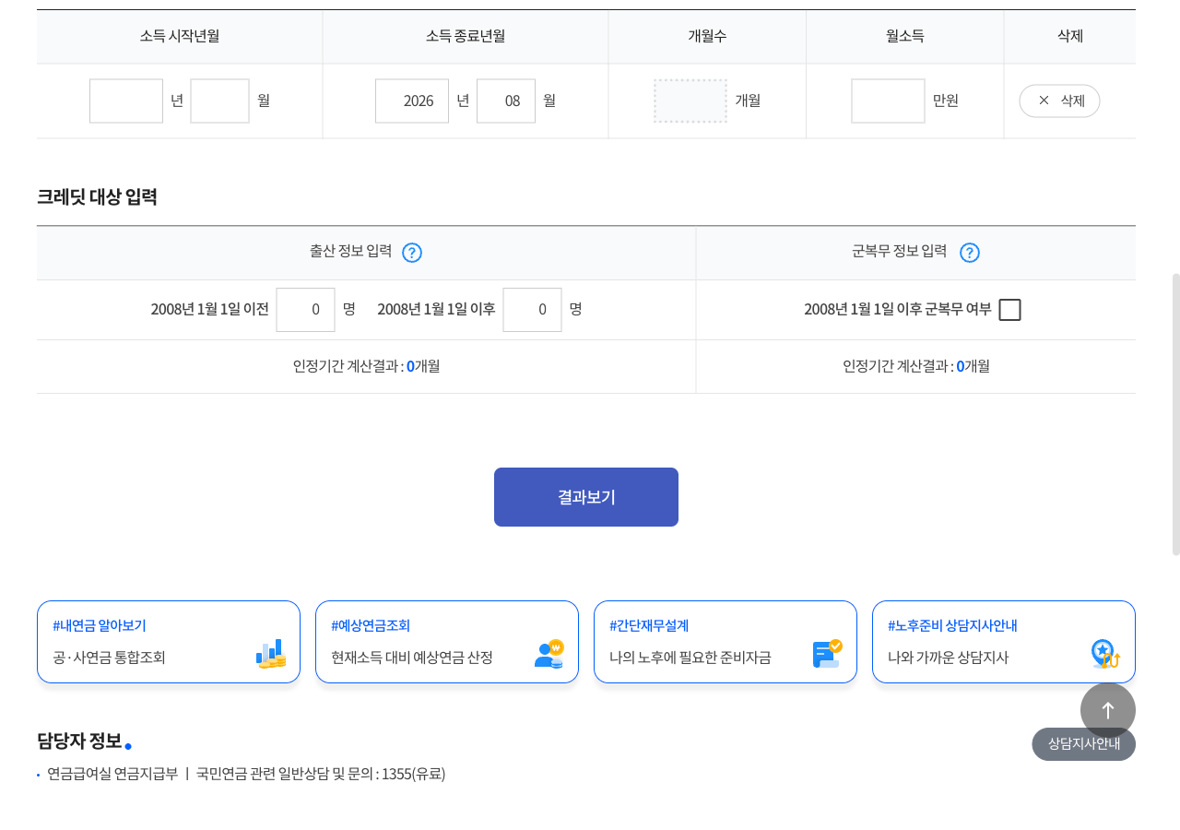This screenshot has height=830, width=1180.
Task: Check the 2008년 1월 1일 이후 군복무 여부 box
Action: [x=1010, y=310]
